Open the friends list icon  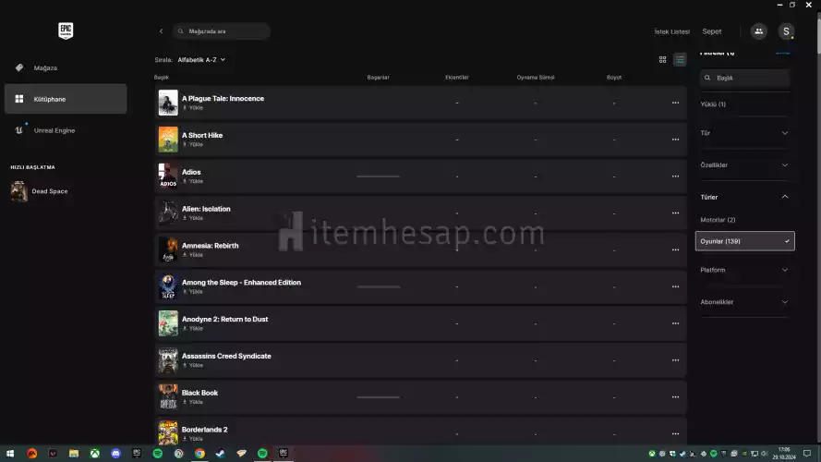click(x=758, y=30)
